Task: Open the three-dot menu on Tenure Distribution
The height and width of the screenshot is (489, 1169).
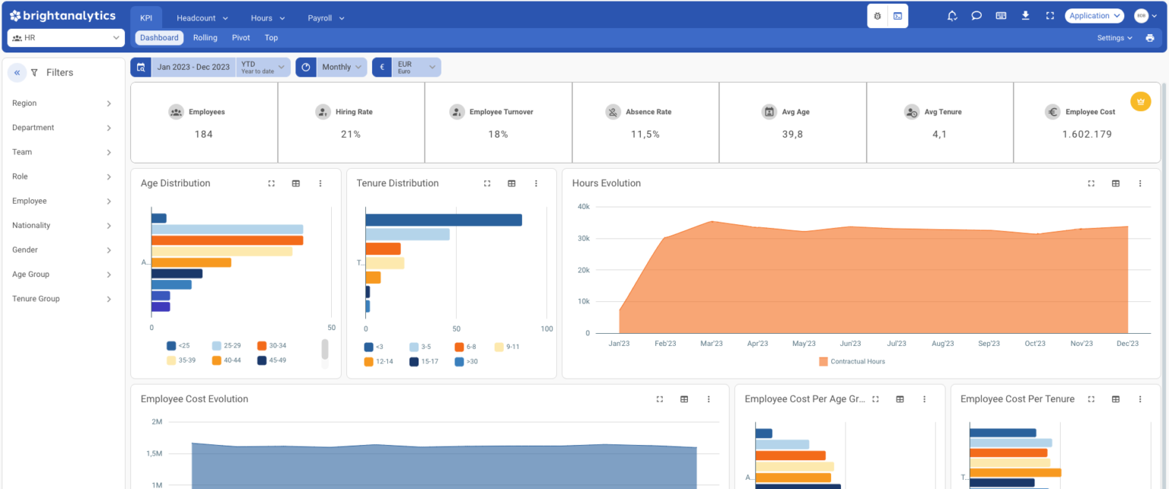Action: (536, 183)
